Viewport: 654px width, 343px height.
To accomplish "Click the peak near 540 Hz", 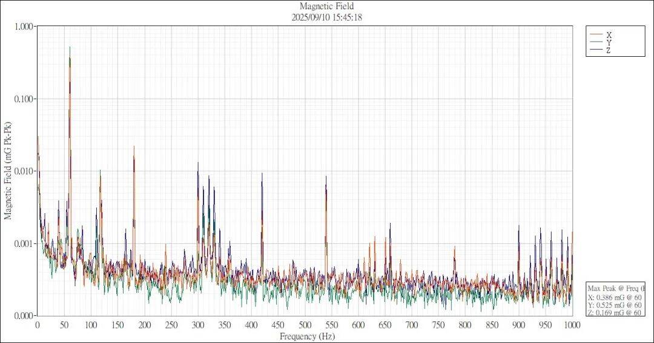I will pos(326,178).
